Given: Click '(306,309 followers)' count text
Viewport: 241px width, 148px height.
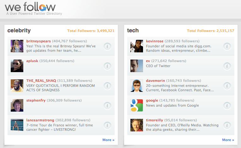Looking at the screenshot, I should pos(64,100).
